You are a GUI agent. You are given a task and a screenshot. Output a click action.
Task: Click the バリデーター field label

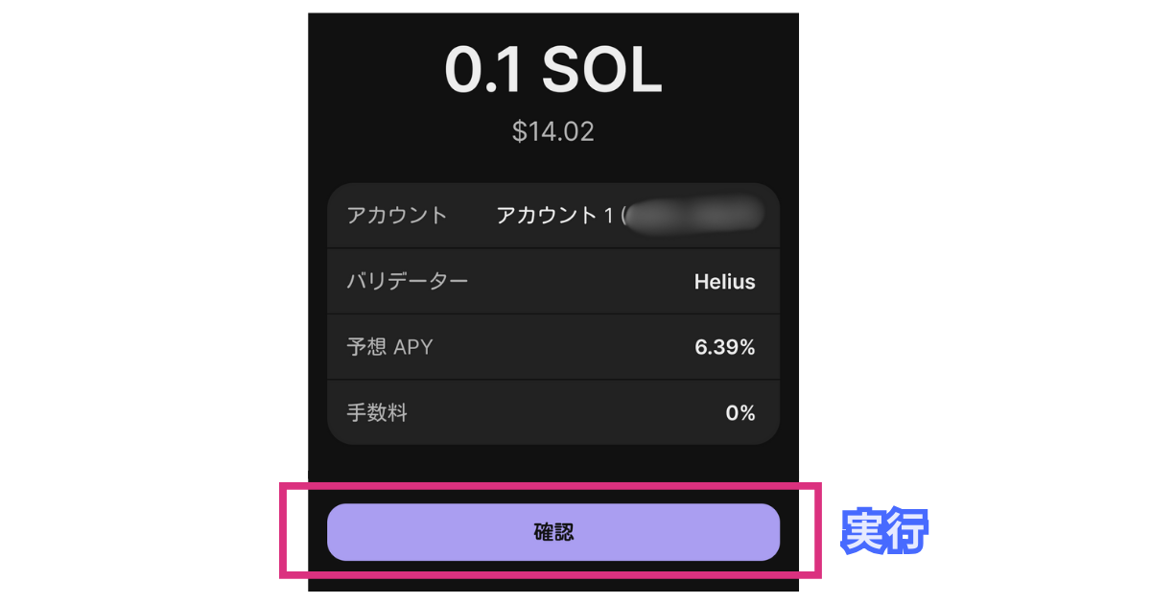click(407, 282)
